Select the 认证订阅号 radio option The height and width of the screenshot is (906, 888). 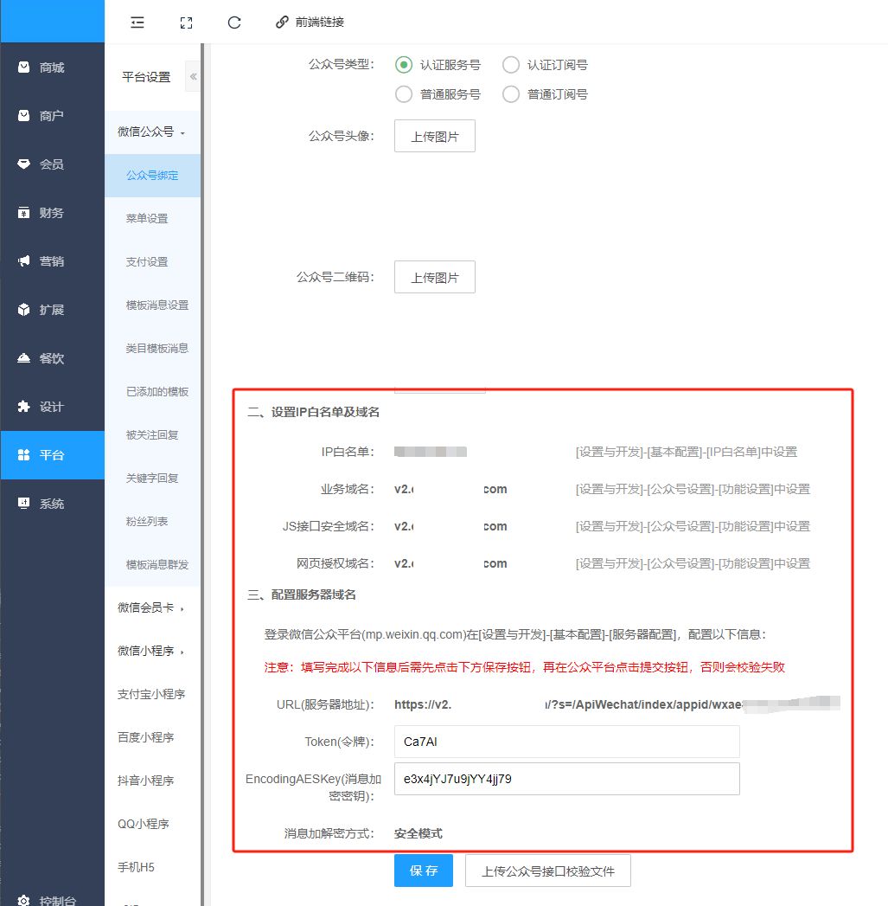point(511,65)
